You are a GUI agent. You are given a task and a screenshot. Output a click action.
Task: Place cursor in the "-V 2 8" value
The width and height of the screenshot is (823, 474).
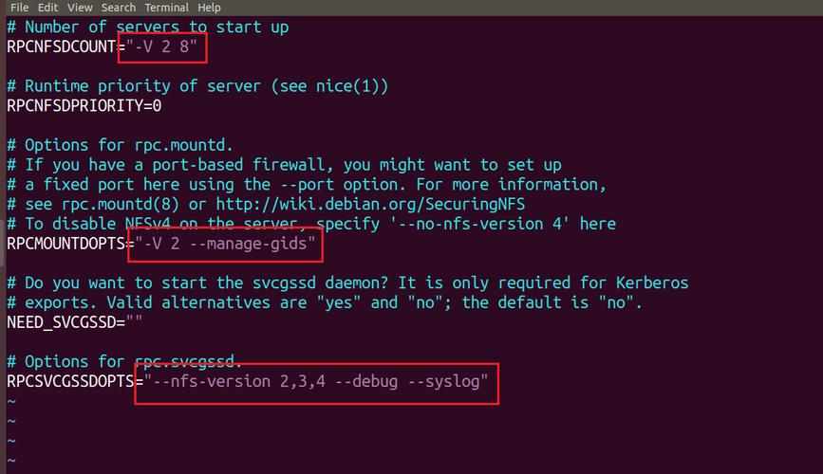163,46
